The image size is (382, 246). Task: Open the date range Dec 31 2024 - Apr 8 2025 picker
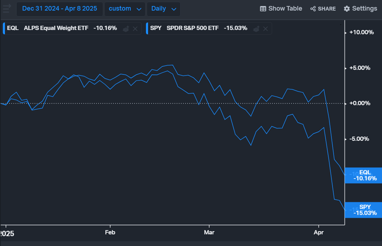(x=60, y=9)
